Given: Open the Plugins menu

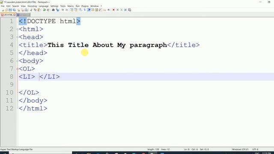Looking at the screenshot, I should (85, 6).
